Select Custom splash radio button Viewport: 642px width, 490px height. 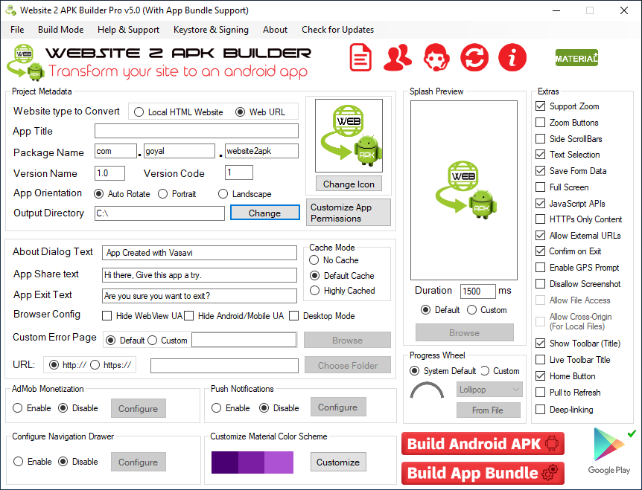click(x=471, y=310)
